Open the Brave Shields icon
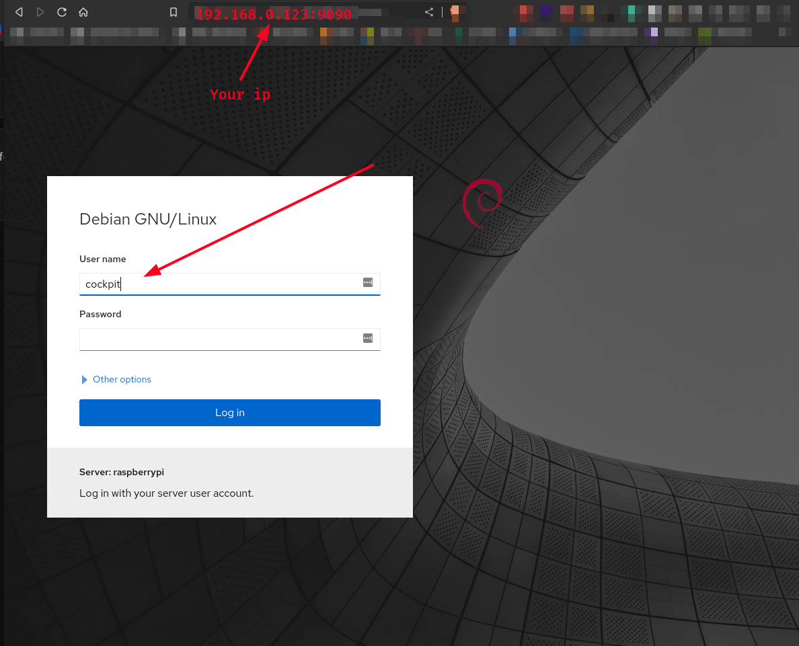This screenshot has height=646, width=799. click(455, 12)
